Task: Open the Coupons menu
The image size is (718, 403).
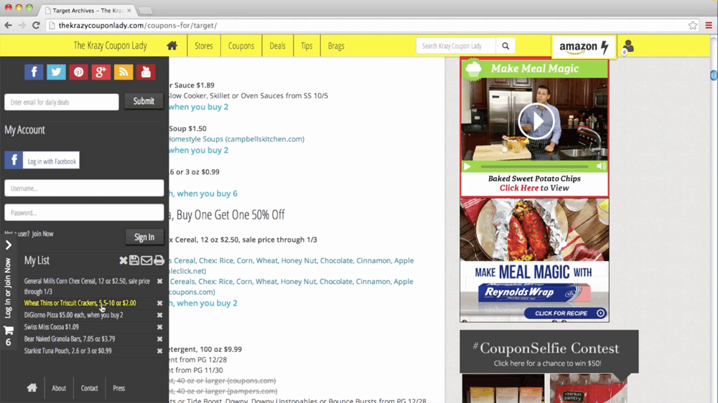Action: [x=241, y=46]
